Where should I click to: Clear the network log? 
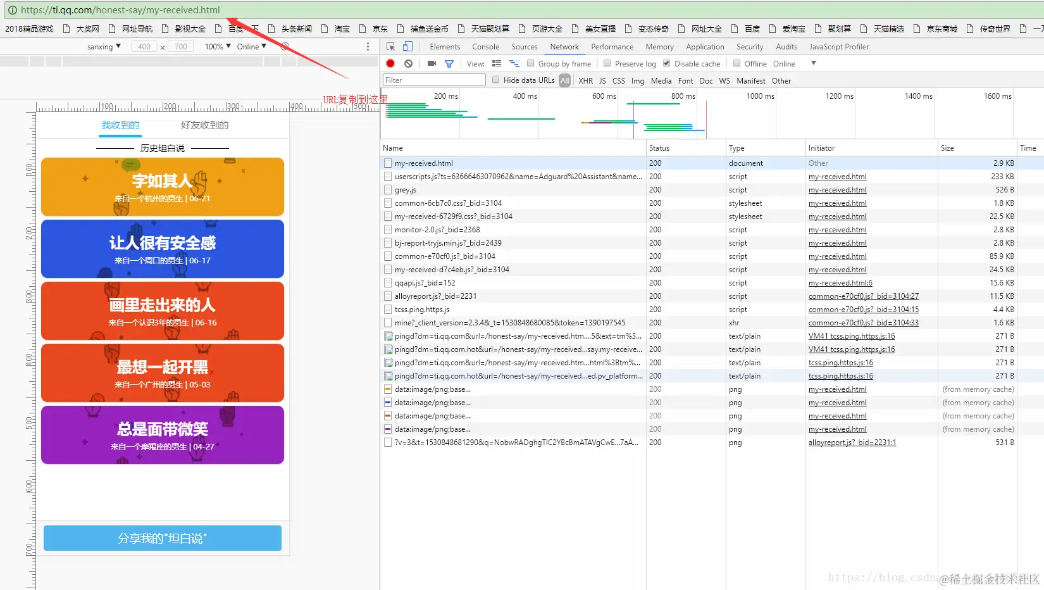pyautogui.click(x=409, y=63)
